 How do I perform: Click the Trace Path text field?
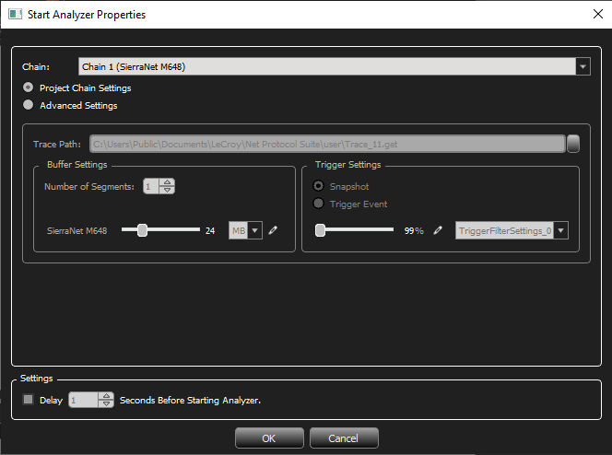click(x=327, y=144)
